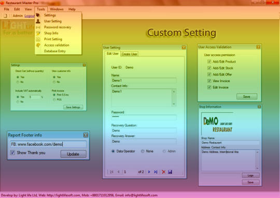Viewport: 280px width, 198px height.
Task: Select Data Operator role radio button
Action: click(113, 151)
